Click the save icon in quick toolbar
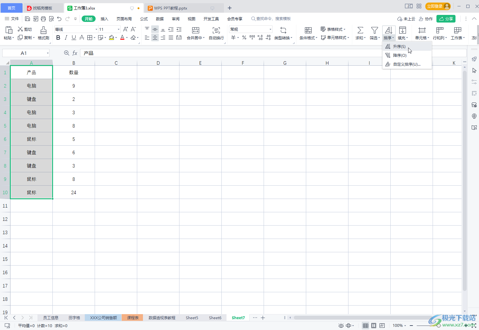Viewport: 479px width, 330px height. point(28,19)
